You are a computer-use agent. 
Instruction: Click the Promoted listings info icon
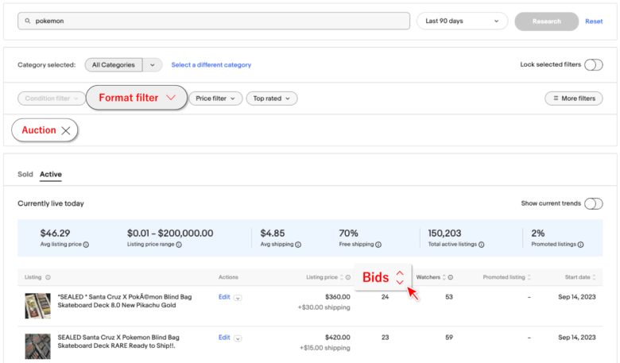pyautogui.click(x=581, y=245)
